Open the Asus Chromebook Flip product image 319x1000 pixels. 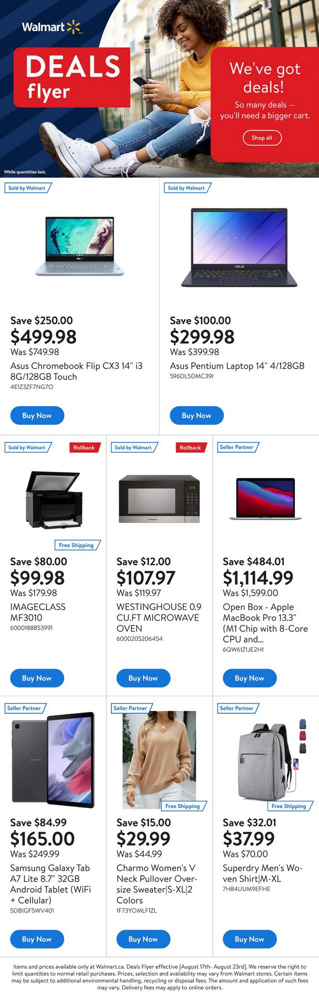click(x=80, y=246)
